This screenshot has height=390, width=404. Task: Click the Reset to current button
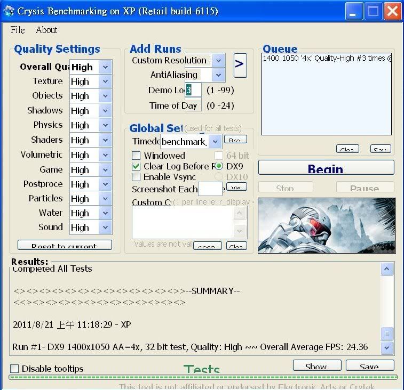[65, 246]
